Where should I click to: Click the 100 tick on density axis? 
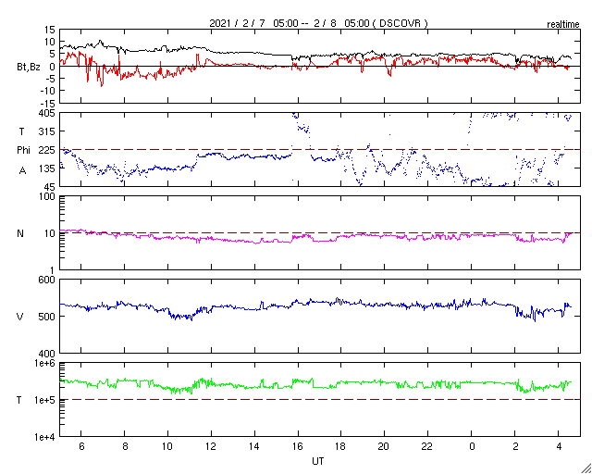[47, 196]
